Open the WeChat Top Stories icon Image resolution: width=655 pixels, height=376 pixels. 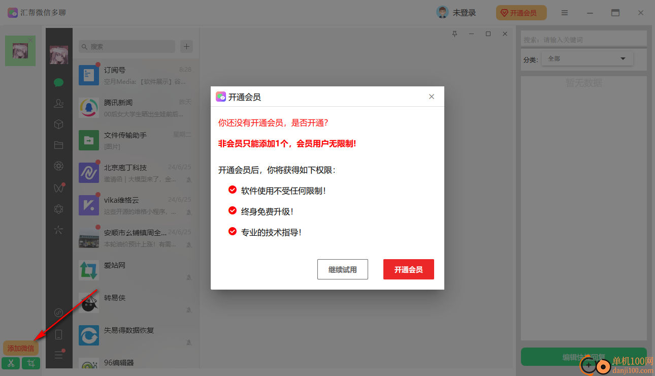click(59, 209)
